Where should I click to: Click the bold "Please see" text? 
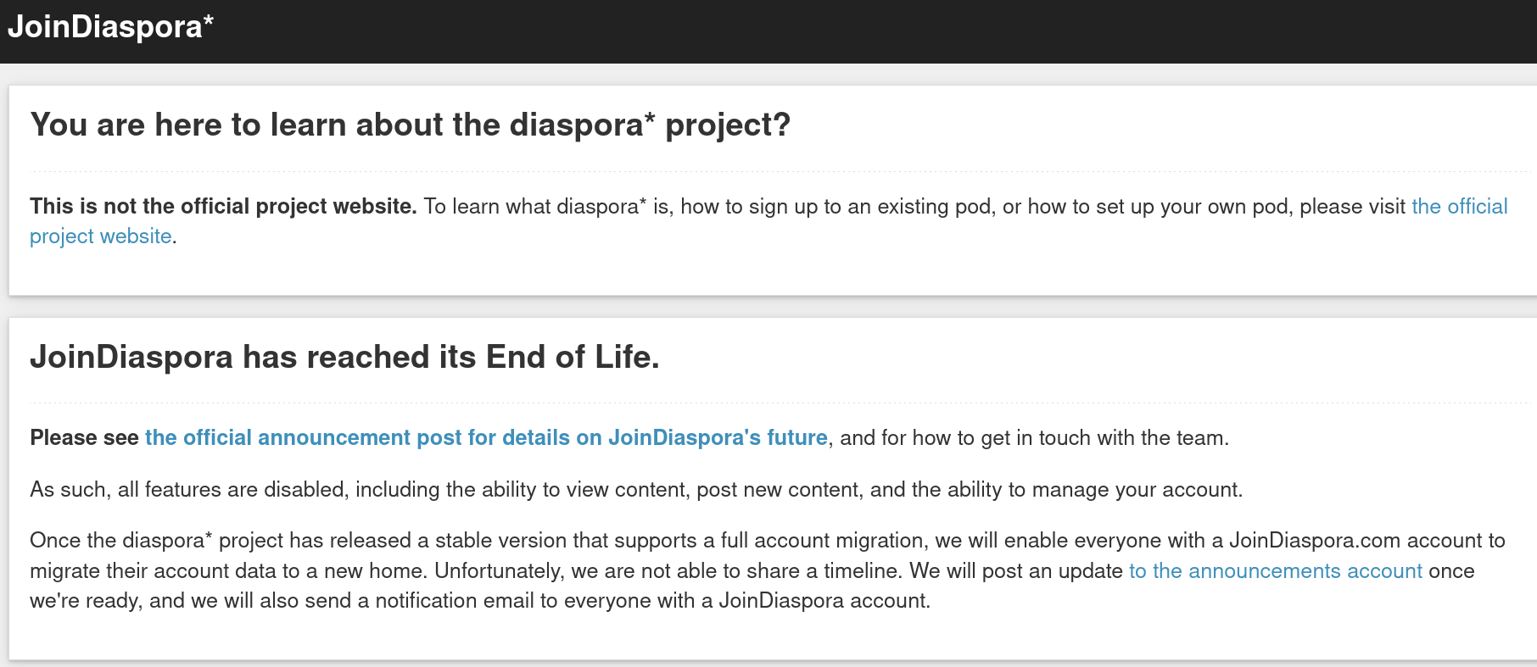point(84,437)
